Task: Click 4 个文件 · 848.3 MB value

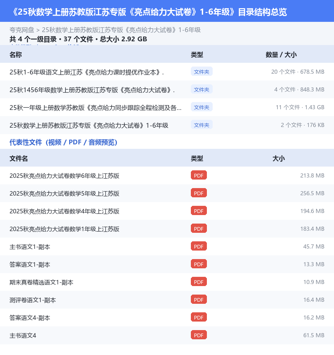Action: point(299,89)
